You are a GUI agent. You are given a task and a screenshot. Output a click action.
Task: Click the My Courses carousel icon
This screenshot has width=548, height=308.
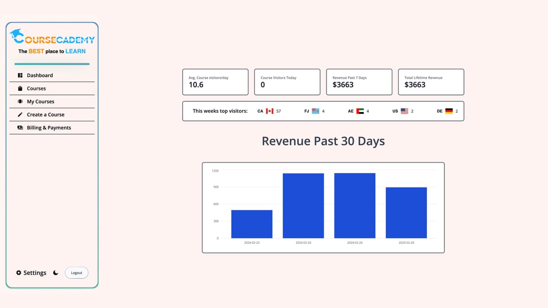[x=20, y=101]
